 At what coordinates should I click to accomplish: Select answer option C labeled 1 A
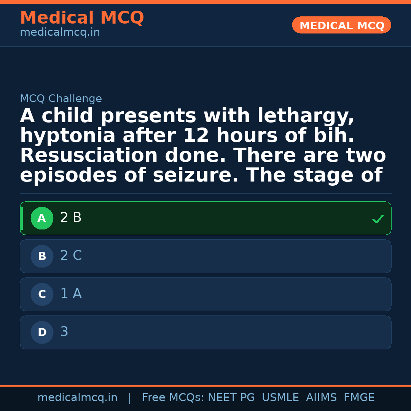click(x=205, y=294)
